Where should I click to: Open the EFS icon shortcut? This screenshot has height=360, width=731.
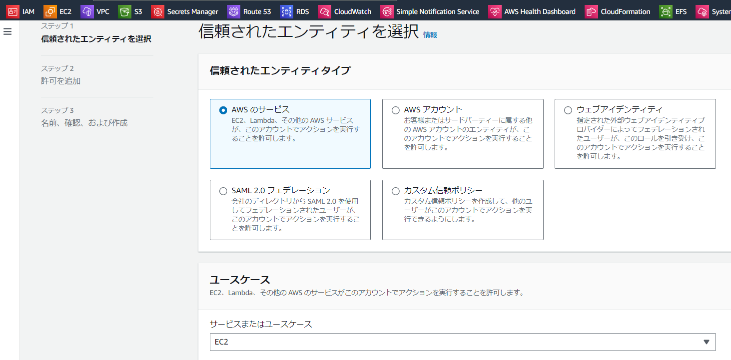(666, 11)
